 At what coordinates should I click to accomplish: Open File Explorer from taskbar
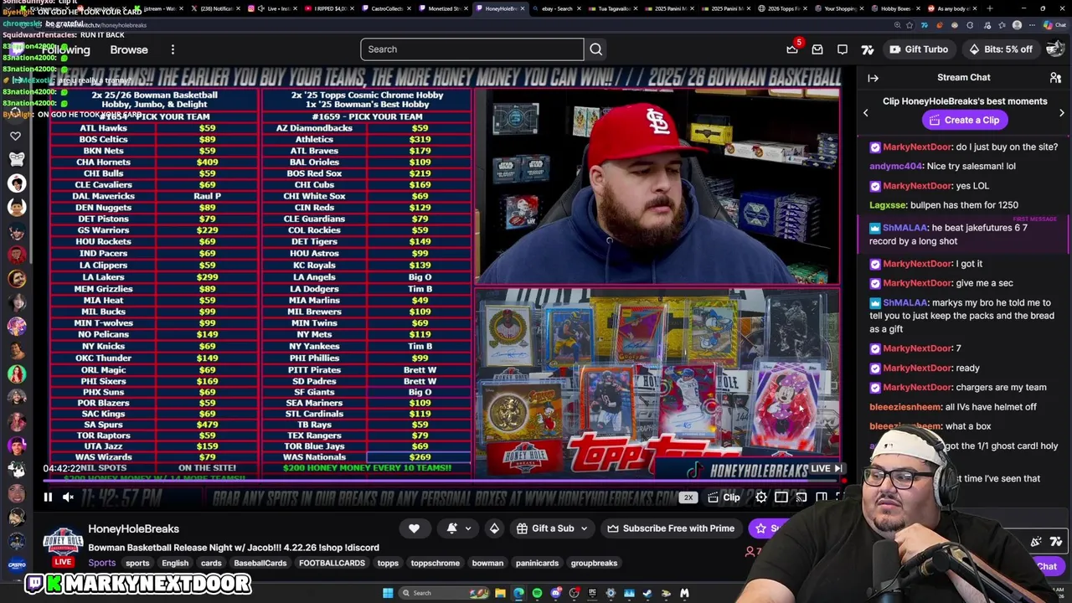click(500, 593)
